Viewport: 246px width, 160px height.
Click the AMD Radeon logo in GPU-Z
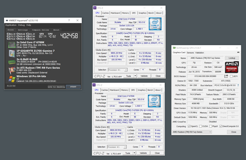[232, 67]
